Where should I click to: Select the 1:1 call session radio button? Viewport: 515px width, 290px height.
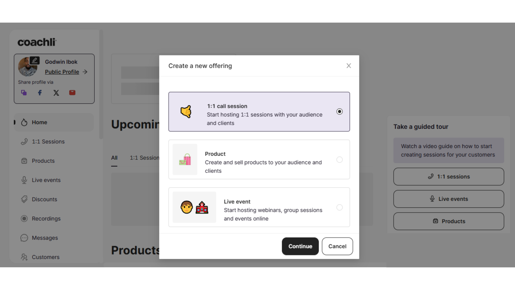(x=339, y=112)
